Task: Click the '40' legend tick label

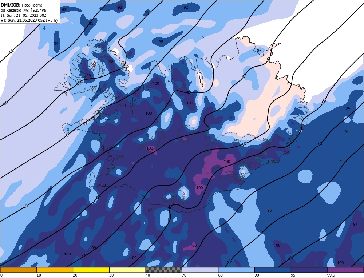Action: 148,275
